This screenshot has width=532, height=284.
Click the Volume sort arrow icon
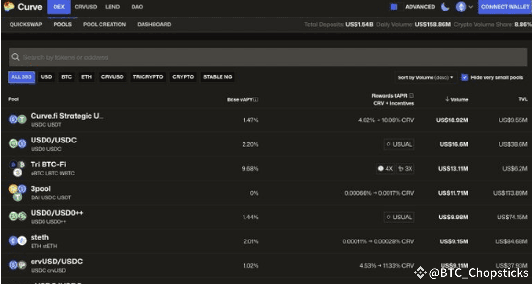click(x=447, y=99)
